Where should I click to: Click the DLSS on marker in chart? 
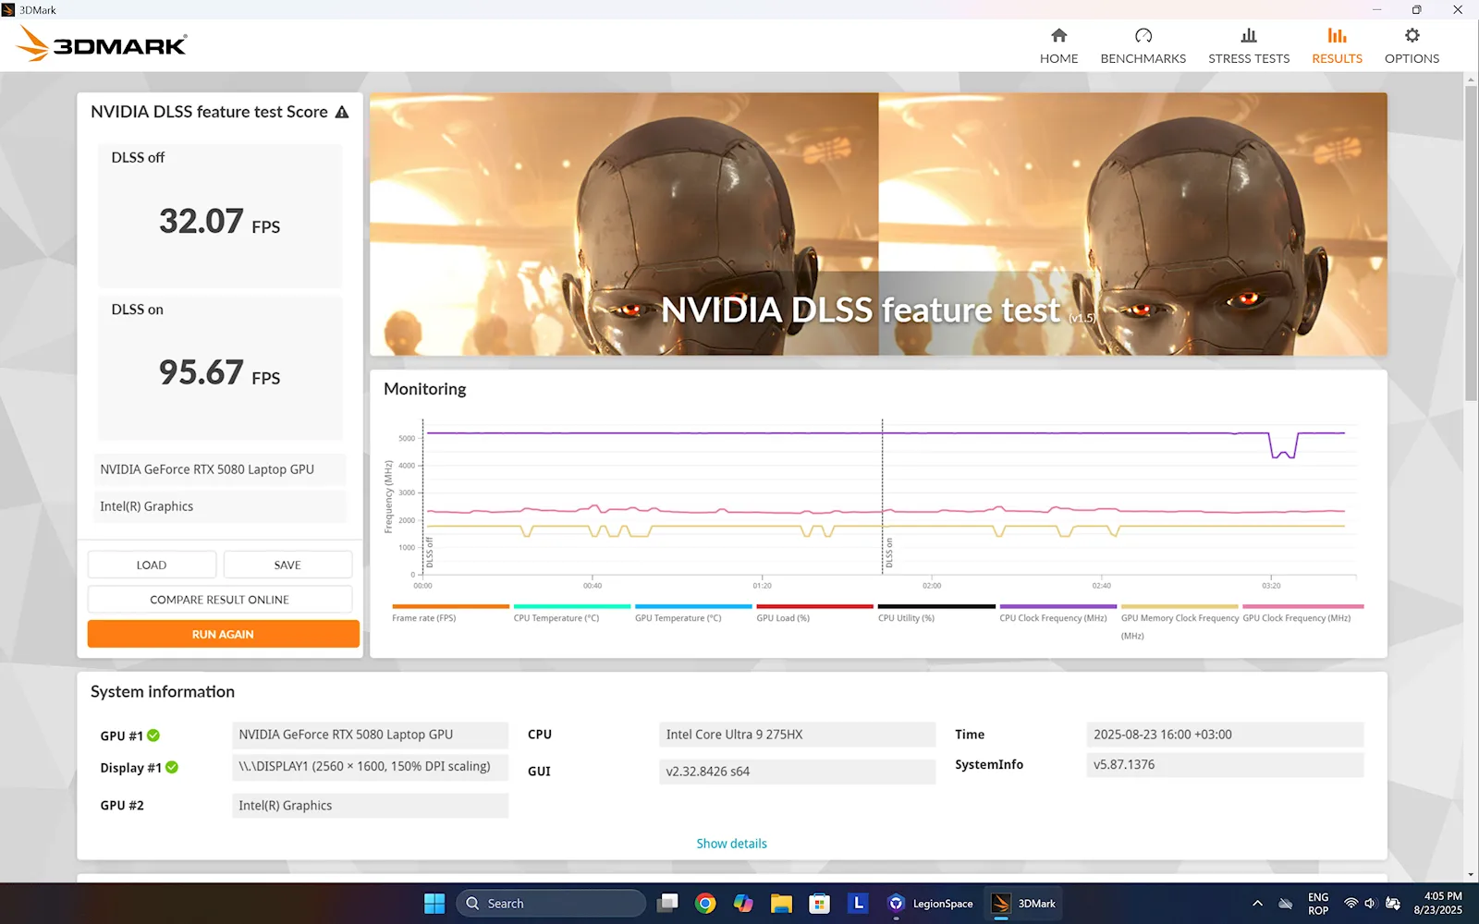[889, 553]
